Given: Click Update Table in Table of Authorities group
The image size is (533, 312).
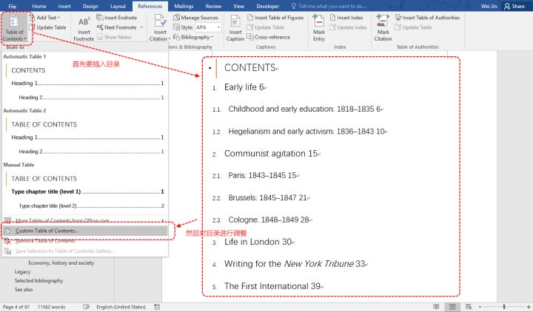Looking at the screenshot, I should click(413, 27).
